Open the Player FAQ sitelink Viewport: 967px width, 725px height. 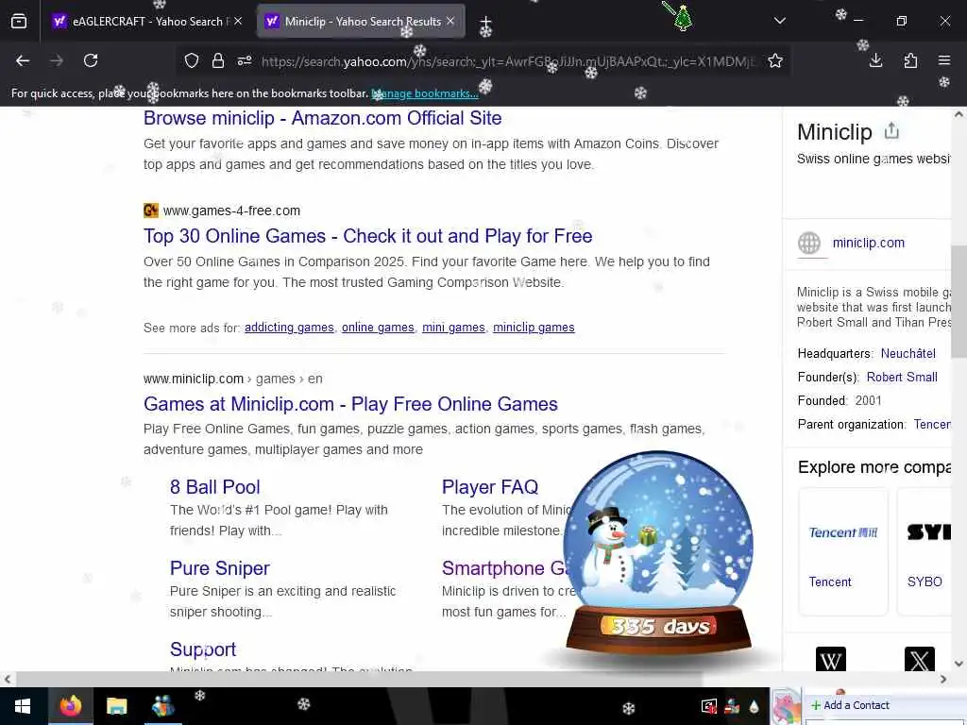click(490, 487)
